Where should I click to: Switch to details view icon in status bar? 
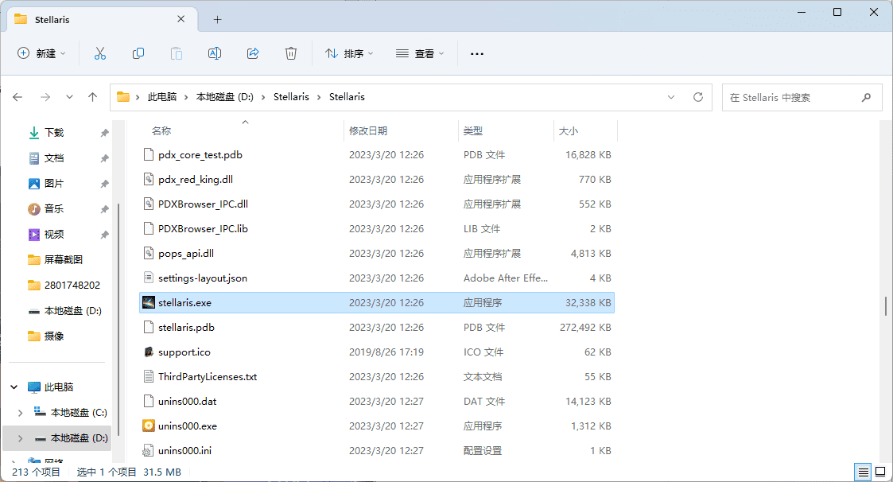(x=864, y=472)
